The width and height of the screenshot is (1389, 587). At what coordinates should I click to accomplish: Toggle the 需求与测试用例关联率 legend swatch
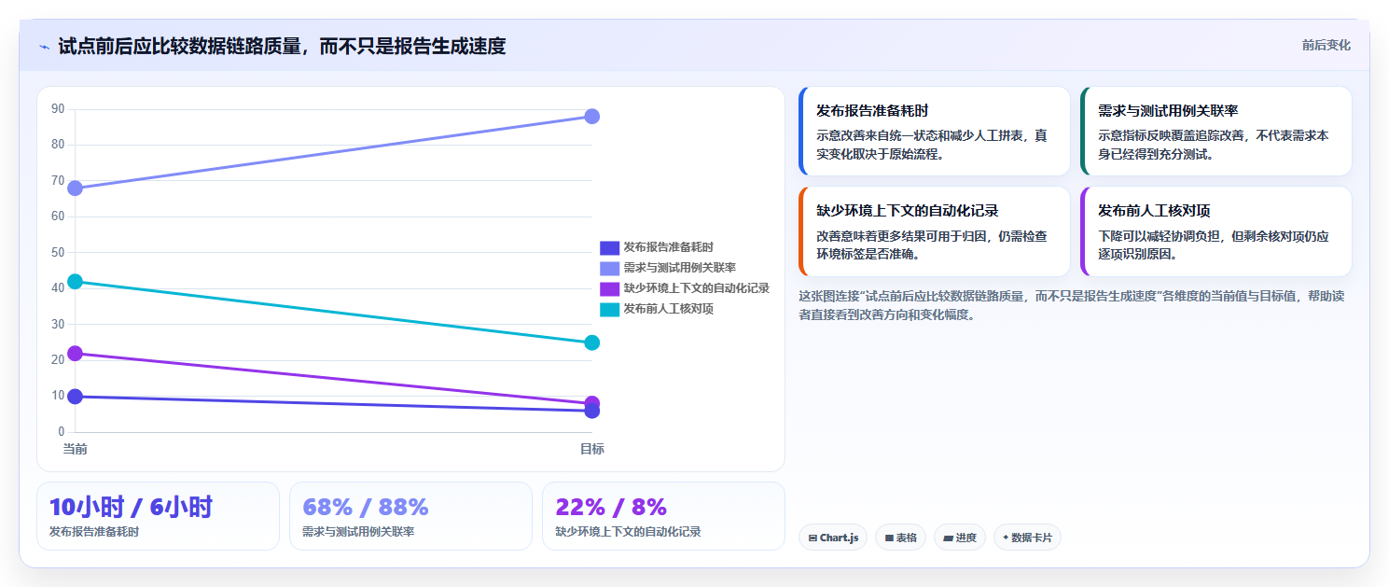click(x=609, y=268)
